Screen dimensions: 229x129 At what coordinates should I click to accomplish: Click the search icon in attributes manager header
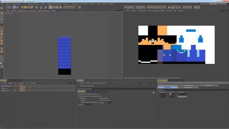point(148,83)
